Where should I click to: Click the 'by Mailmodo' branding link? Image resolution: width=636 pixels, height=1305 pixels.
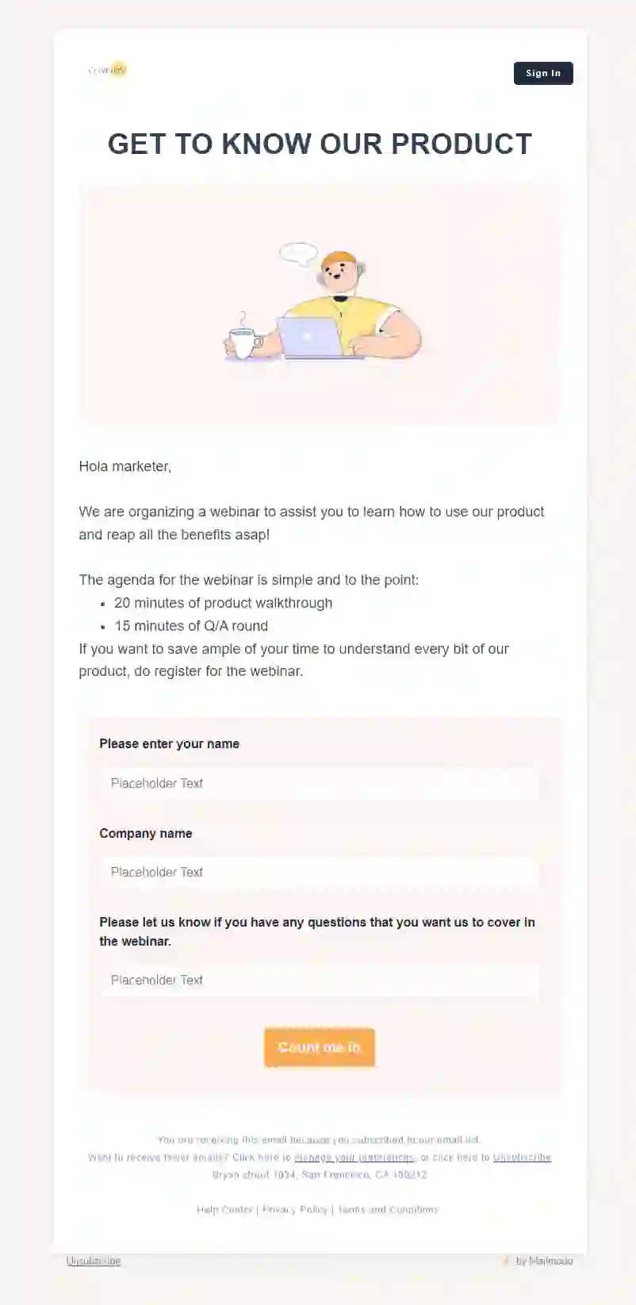(x=546, y=1261)
